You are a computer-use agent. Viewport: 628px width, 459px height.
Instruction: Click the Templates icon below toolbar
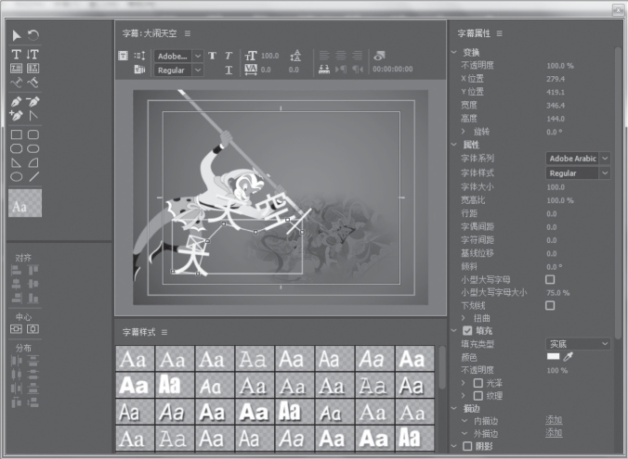(x=139, y=70)
